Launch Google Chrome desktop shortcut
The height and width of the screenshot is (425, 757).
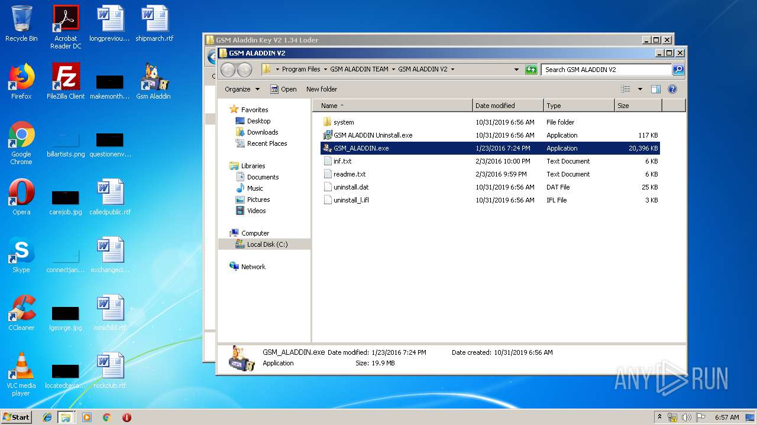pos(21,143)
